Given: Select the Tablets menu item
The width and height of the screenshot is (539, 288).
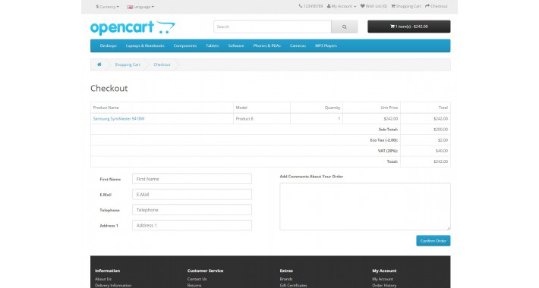Looking at the screenshot, I should pos(212,45).
